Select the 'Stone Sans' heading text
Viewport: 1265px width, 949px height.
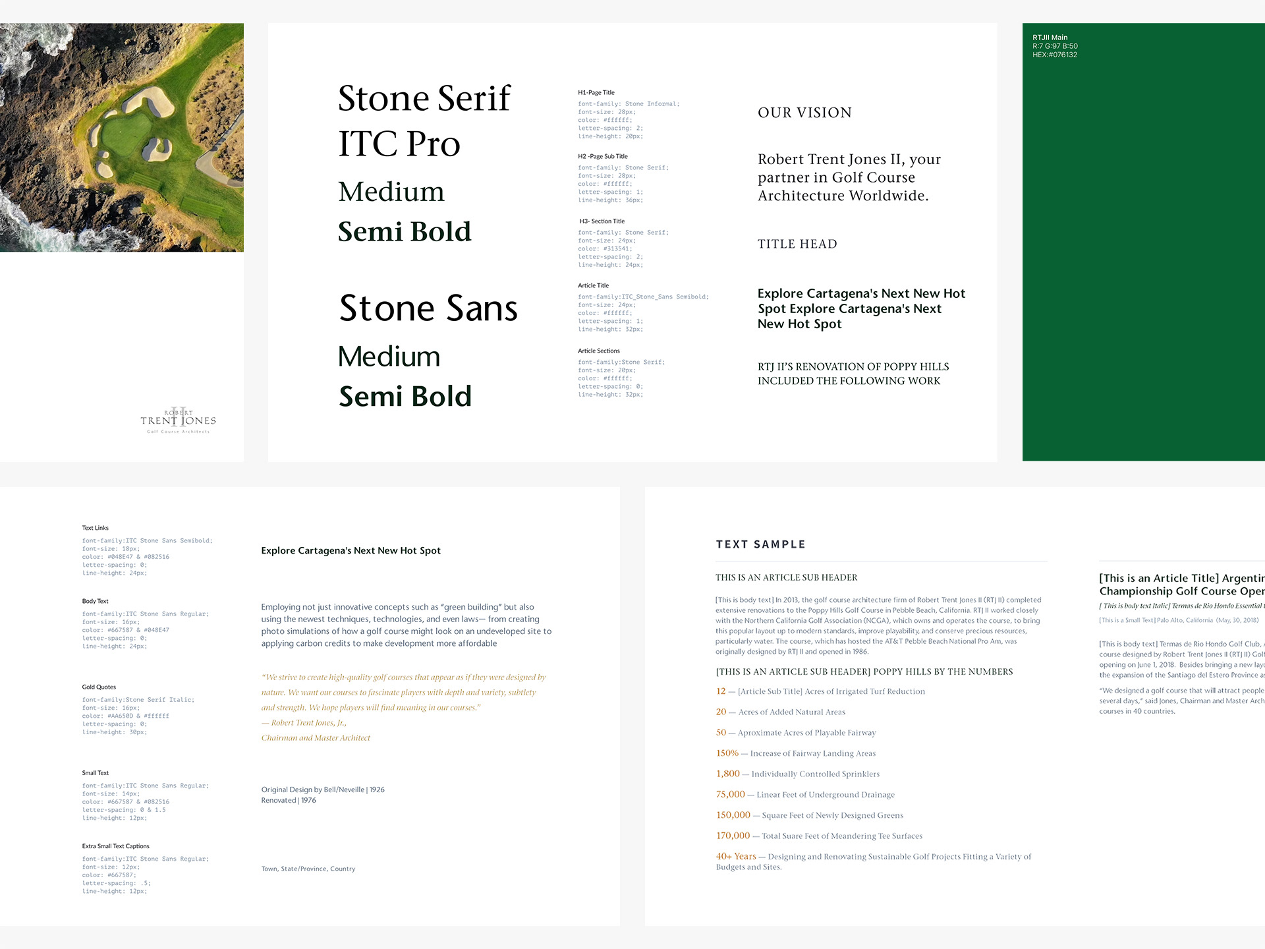[x=428, y=308]
